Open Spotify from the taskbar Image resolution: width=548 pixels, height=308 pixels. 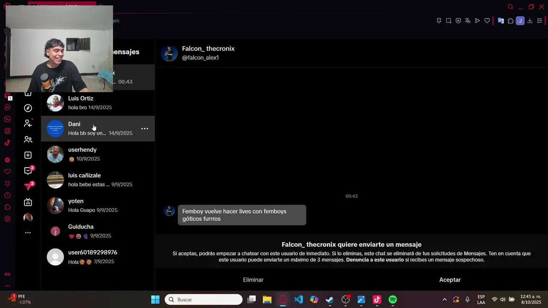pyautogui.click(x=393, y=300)
